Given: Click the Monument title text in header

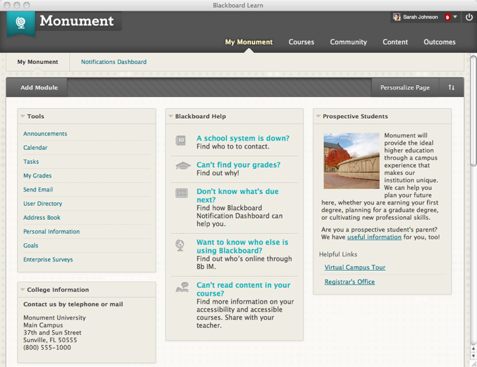Looking at the screenshot, I should [77, 20].
